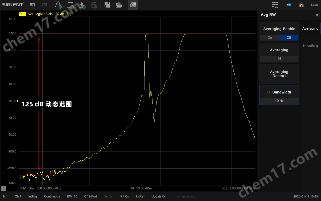Click the USB device status icon
Image resolution: width=321 pixels, height=201 pixels.
click(x=289, y=5)
